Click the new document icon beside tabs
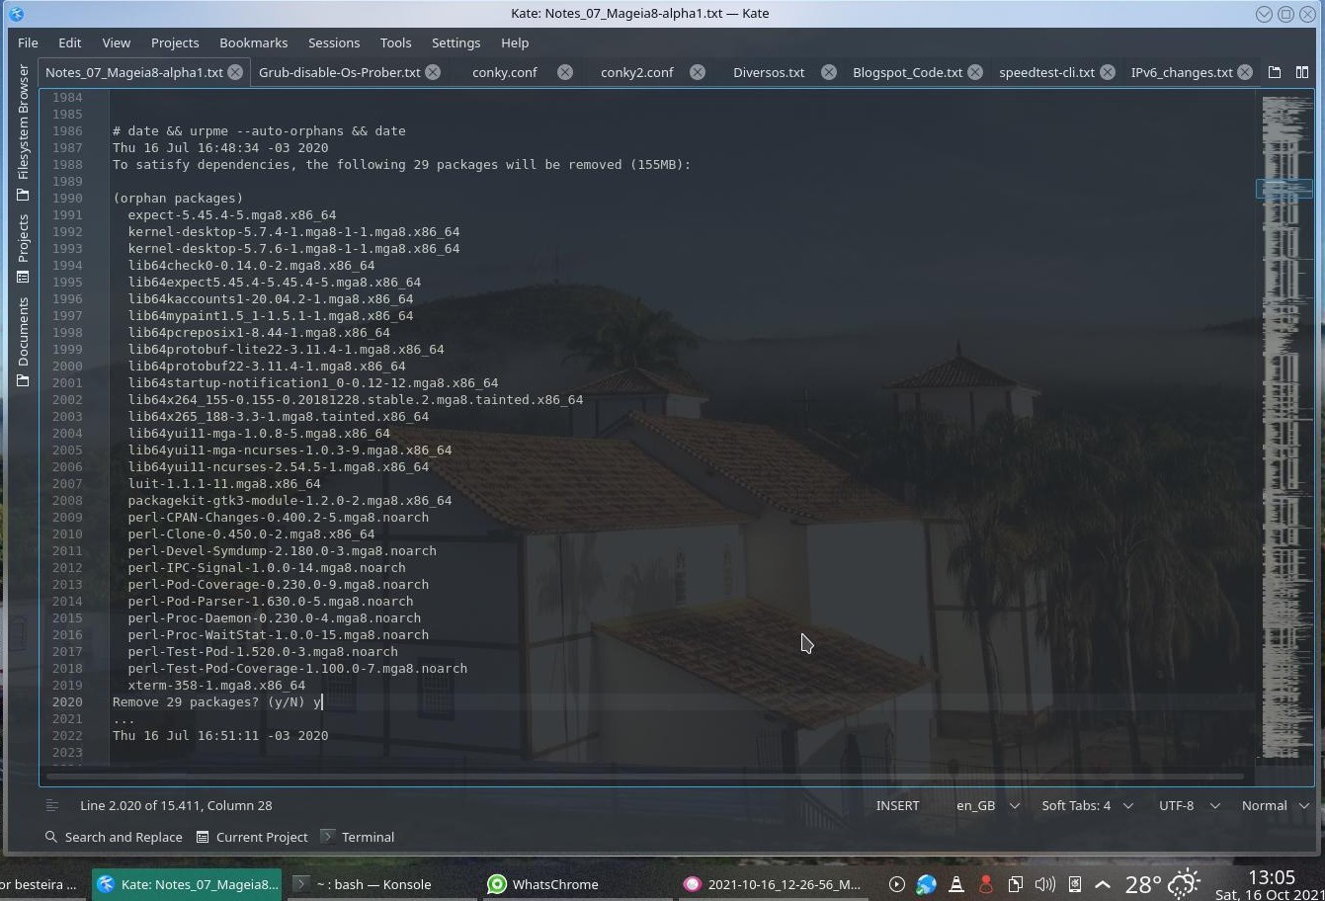 click(x=1275, y=72)
